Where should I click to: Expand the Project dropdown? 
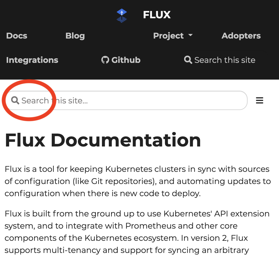tap(173, 36)
